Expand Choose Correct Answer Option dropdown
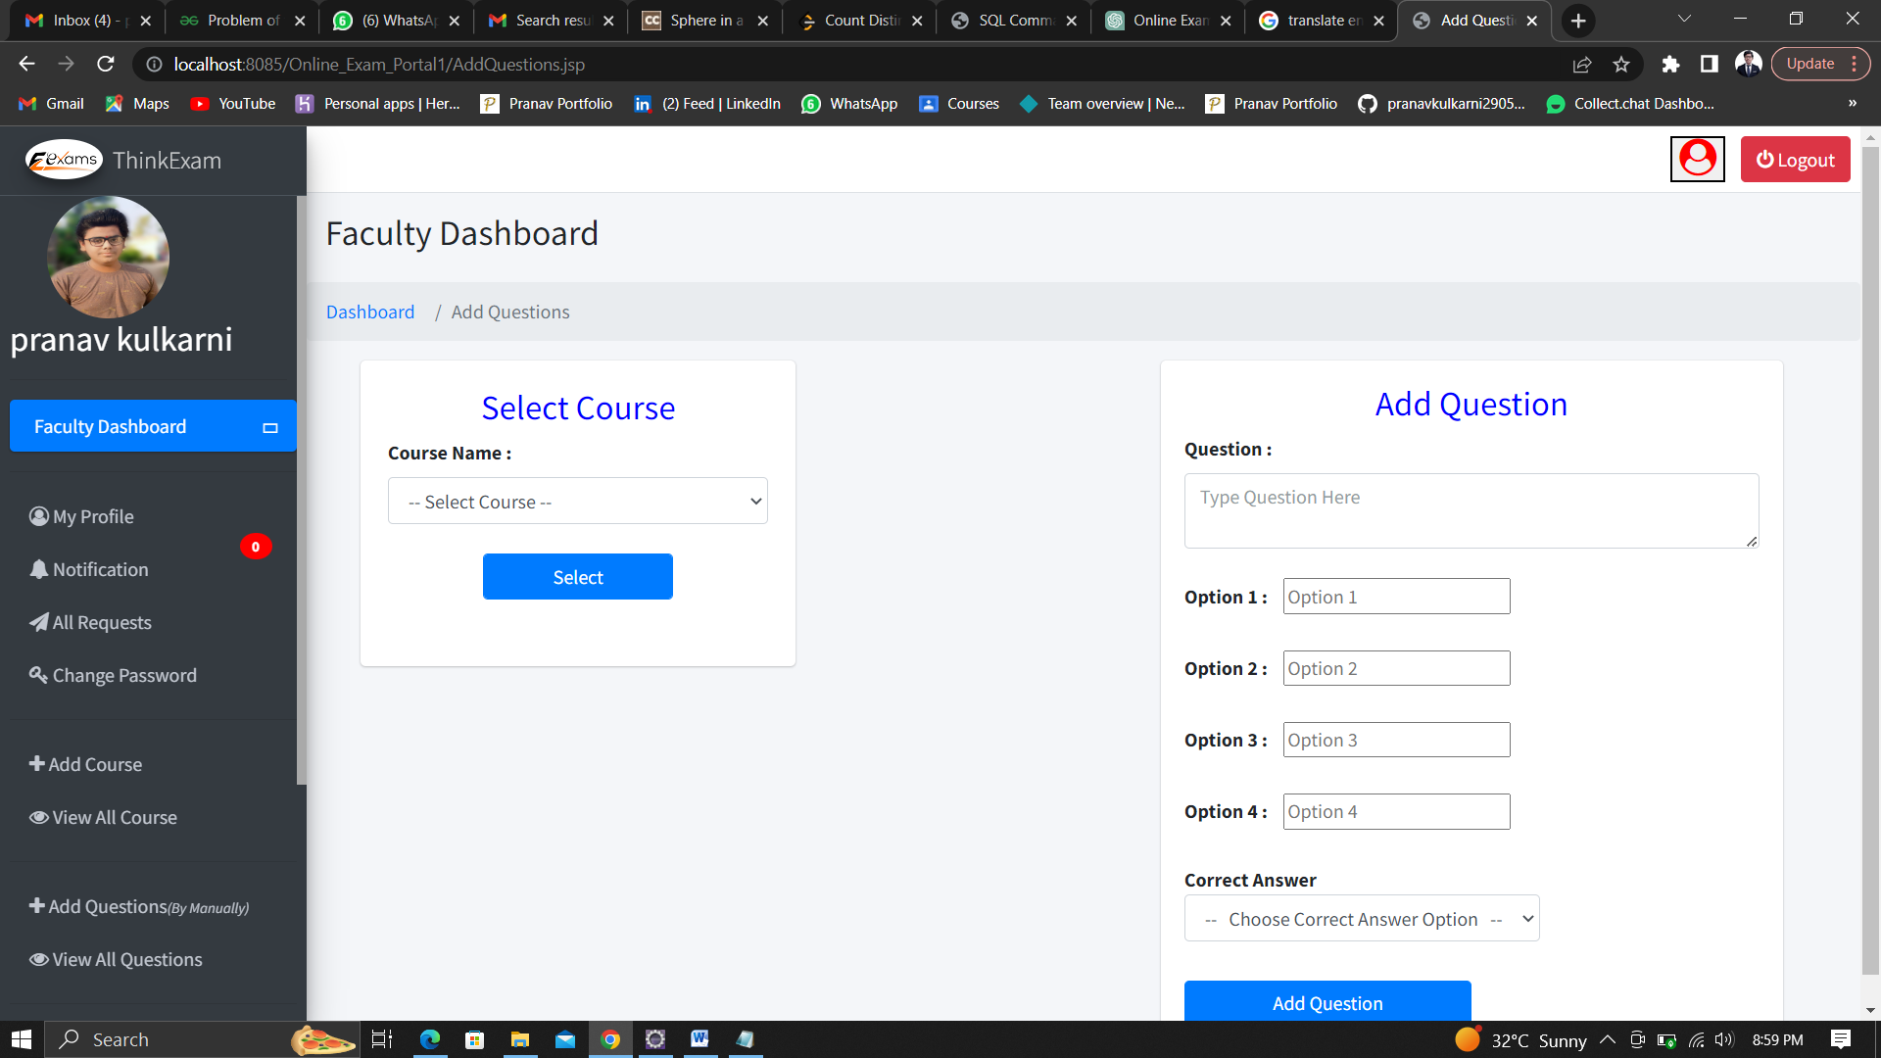Image resolution: width=1881 pixels, height=1058 pixels. (1361, 919)
